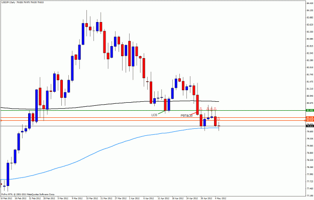The width and height of the screenshot is (314, 200).
Task: Click the 78.800 price axis label
Action: pos(309,153)
